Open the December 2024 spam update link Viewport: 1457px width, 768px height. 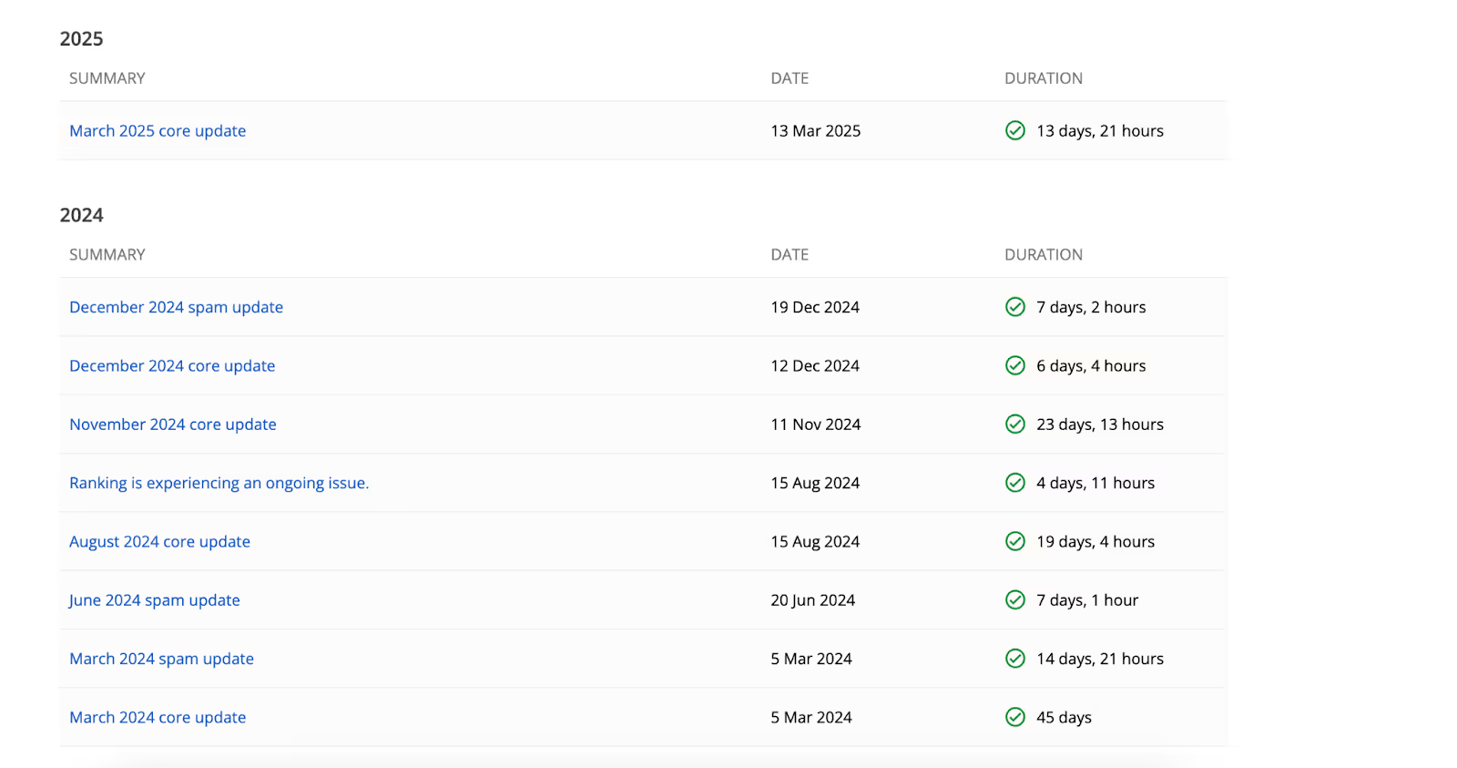(x=176, y=307)
